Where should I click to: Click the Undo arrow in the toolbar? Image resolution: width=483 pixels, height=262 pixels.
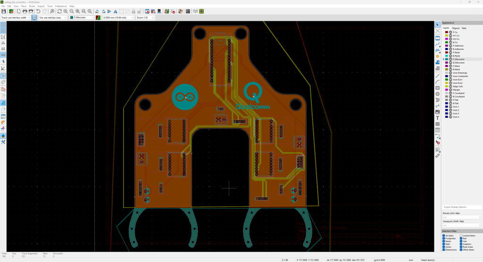(38, 11)
